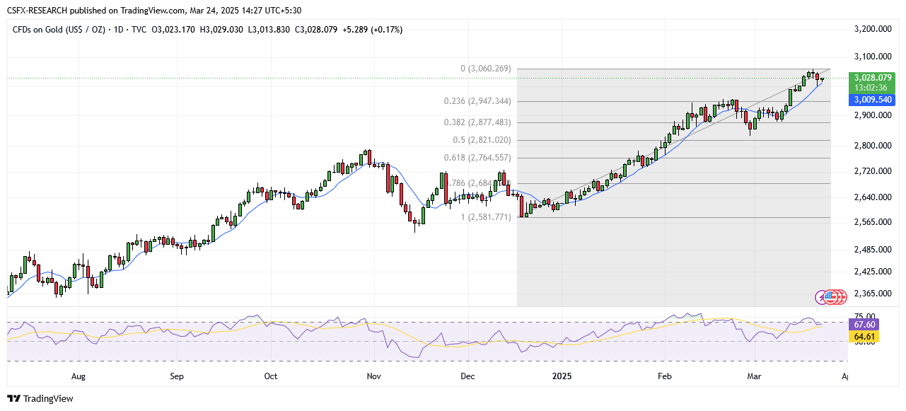Click the 3,200.000 price axis label
Viewport: 906px width, 411px height.
(871, 29)
